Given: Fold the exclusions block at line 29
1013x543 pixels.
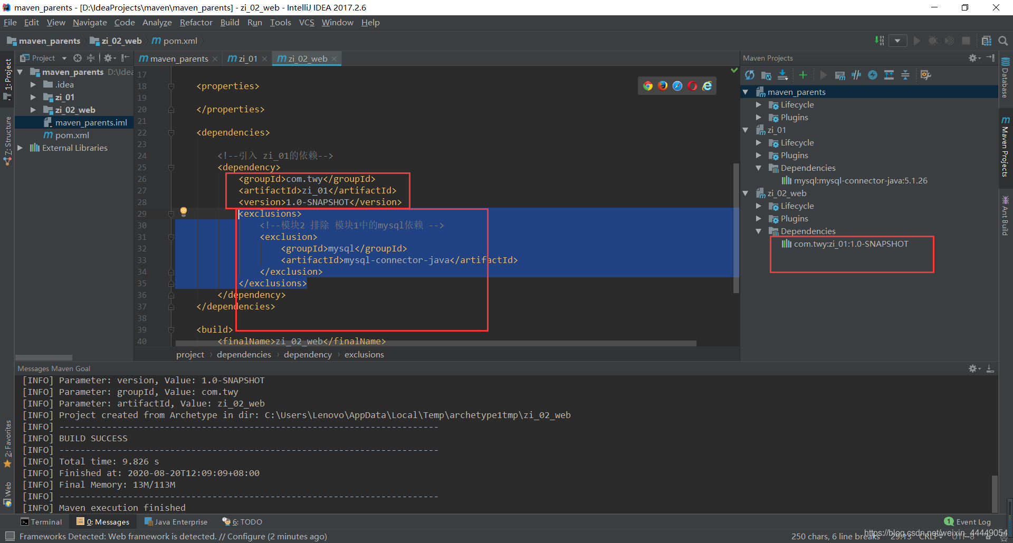Looking at the screenshot, I should point(171,214).
